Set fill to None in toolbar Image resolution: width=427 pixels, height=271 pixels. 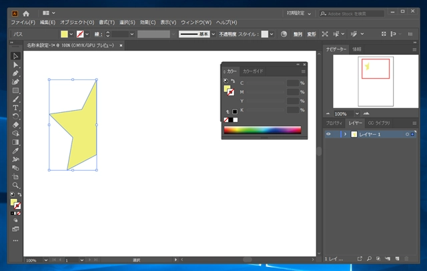pos(19,213)
